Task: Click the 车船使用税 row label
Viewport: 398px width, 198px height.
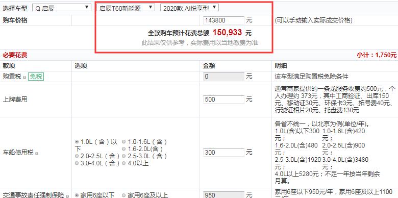Action: click(x=18, y=153)
